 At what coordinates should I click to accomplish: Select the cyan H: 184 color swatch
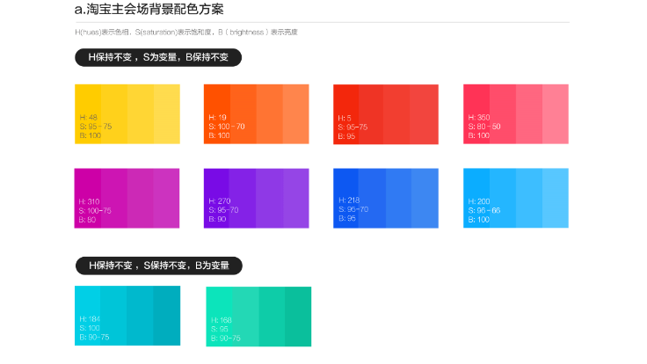[x=127, y=316]
